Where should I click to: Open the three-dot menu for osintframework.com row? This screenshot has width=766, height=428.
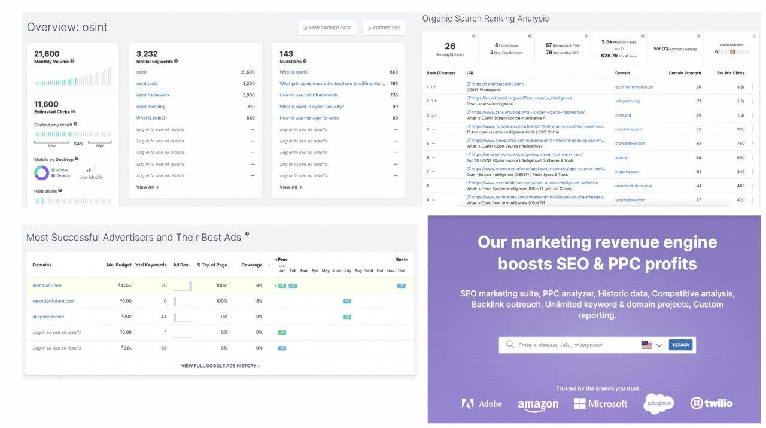click(x=752, y=87)
